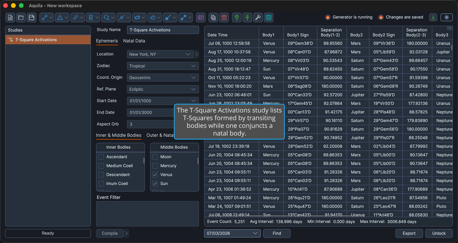The height and width of the screenshot is (243, 458).
Task: Toggle the sun brightness theme icon
Action: tap(446, 17)
